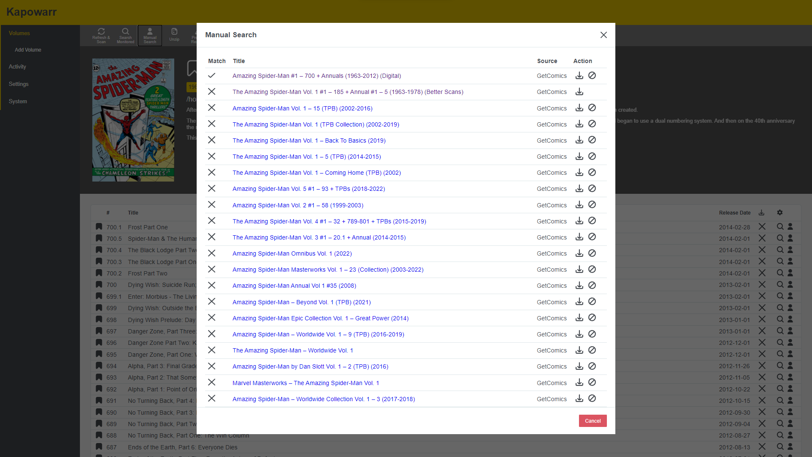The height and width of the screenshot is (457, 812).
Task: Open Marvel Masterworks Amazing Spider-Man Vol. 1 link
Action: click(305, 383)
